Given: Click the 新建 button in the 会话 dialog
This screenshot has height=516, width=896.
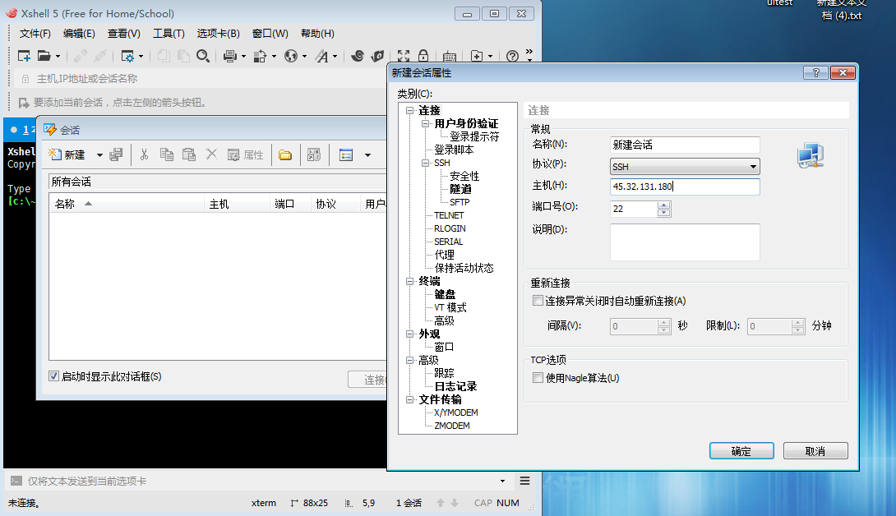Looking at the screenshot, I should click(67, 154).
